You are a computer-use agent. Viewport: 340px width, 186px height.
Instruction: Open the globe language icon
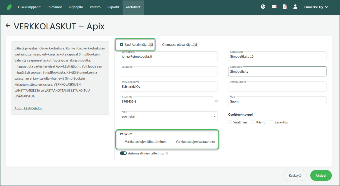pos(263,7)
